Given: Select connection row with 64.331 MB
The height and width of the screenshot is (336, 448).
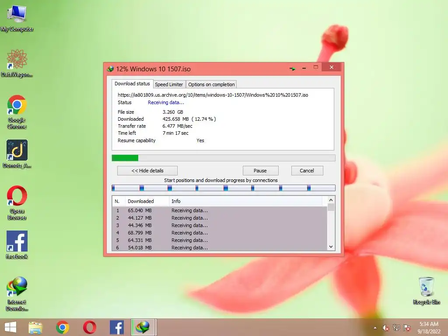Looking at the screenshot, I should point(220,240).
